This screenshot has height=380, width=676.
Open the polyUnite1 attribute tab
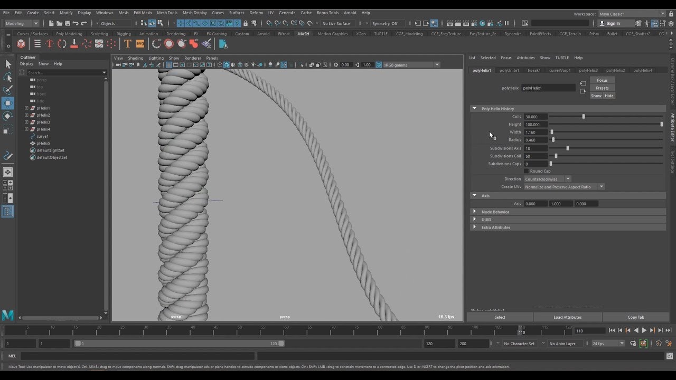(x=509, y=70)
